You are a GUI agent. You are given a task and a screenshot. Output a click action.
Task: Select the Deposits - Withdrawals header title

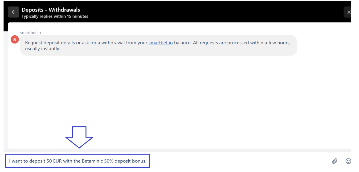pyautogui.click(x=51, y=10)
